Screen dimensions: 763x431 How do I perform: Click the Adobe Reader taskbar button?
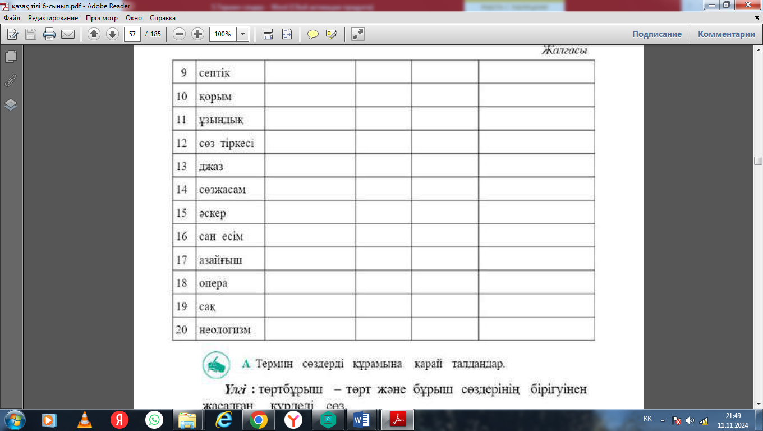(397, 419)
